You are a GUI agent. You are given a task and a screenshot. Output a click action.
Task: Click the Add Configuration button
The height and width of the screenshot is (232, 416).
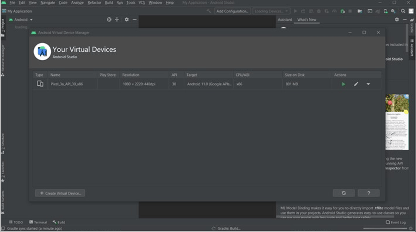pos(232,11)
